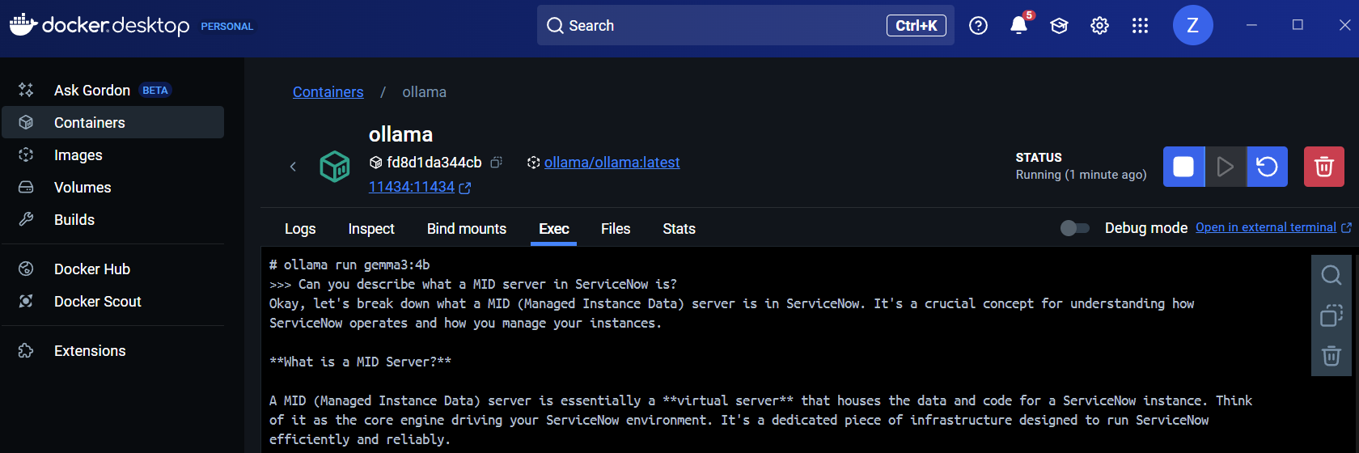Image resolution: width=1359 pixels, height=453 pixels.
Task: Select Containers in the sidebar
Action: tap(113, 122)
